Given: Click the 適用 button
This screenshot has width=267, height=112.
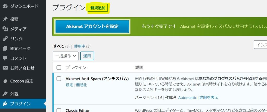Looking at the screenshot, I should 87,56.
